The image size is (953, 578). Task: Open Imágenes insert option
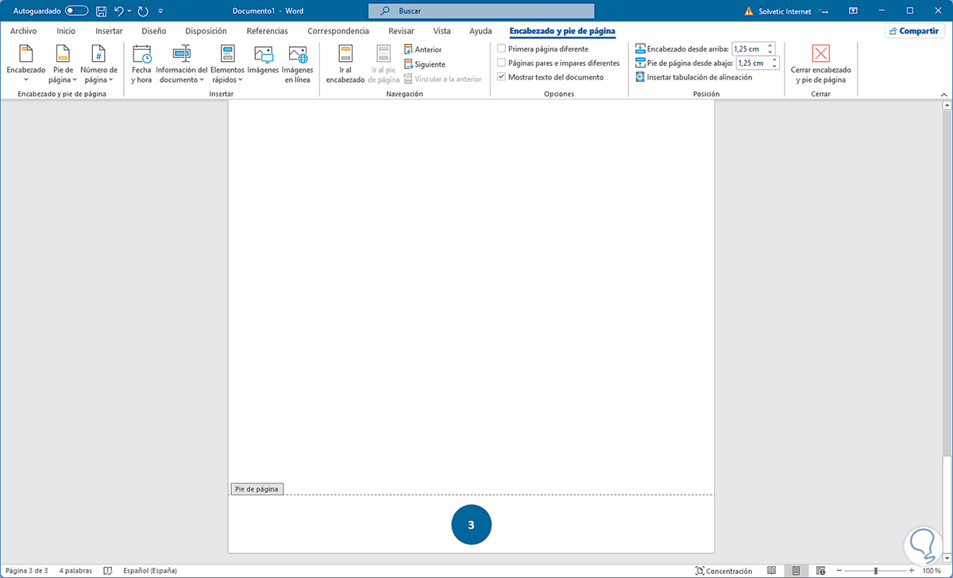pyautogui.click(x=263, y=60)
